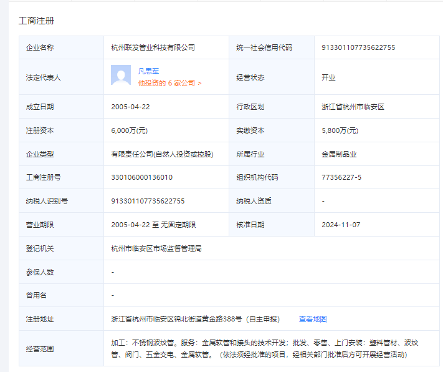Screen dimensions: 443x372
Task: Click the 成立日期 label cell
Action: (x=61, y=107)
